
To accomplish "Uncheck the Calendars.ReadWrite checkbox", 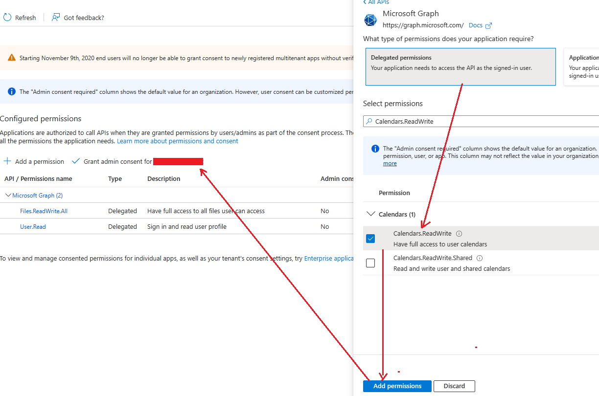I will pyautogui.click(x=370, y=239).
